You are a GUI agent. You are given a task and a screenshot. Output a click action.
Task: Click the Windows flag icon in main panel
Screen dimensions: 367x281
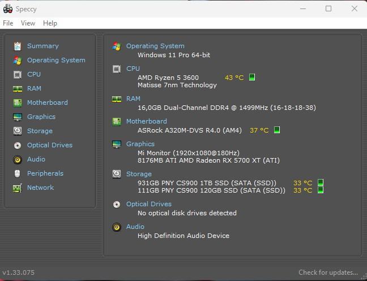pyautogui.click(x=117, y=46)
